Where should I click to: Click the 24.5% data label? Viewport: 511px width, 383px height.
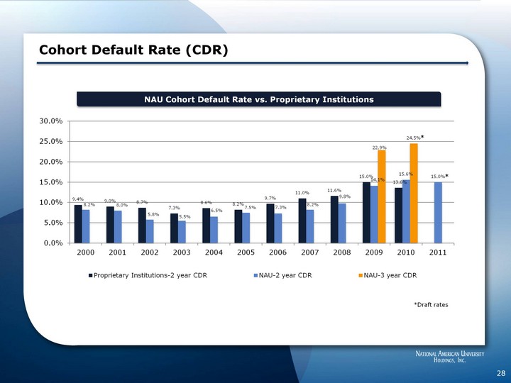click(x=413, y=138)
